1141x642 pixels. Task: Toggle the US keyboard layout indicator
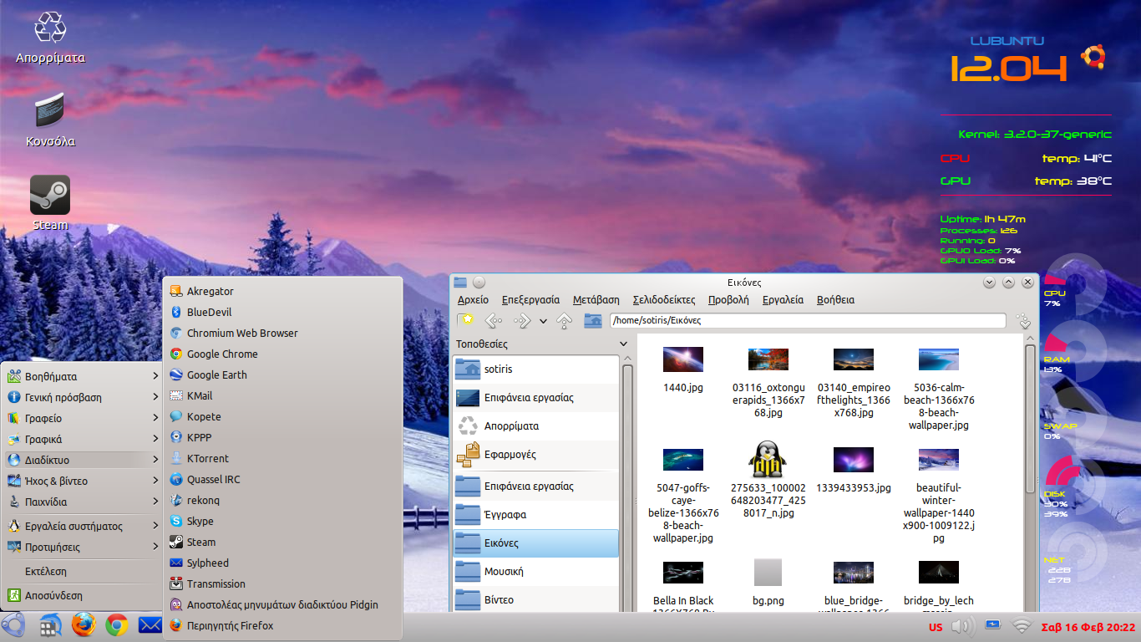tap(936, 627)
